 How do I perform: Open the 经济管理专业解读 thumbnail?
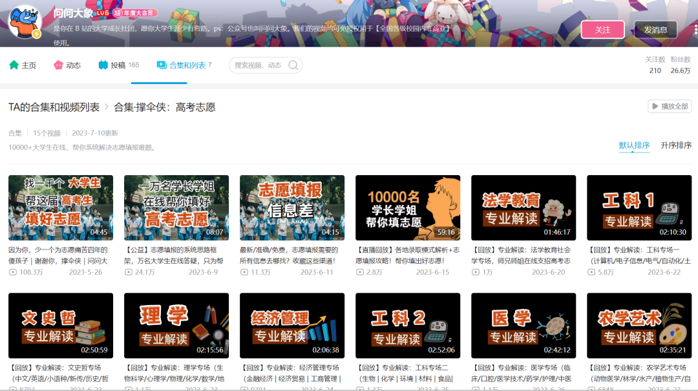click(292, 326)
